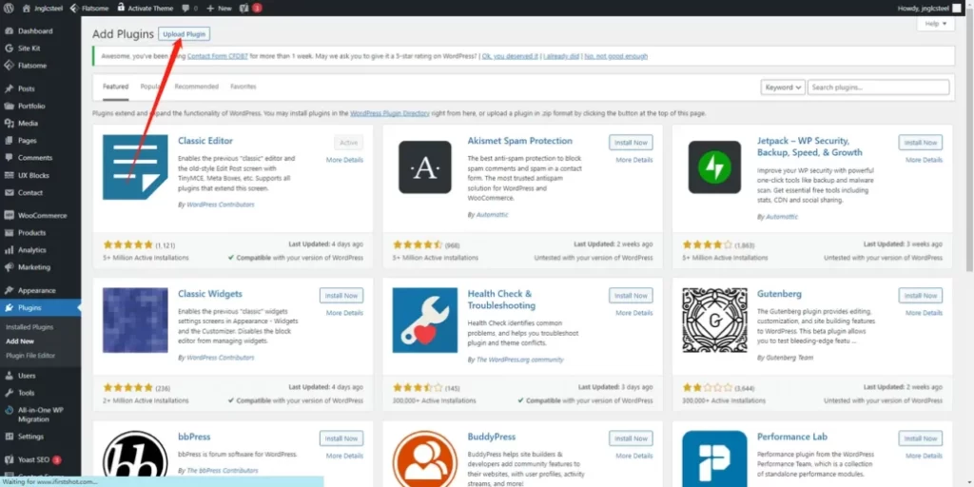Install the Jetpack plugin

(920, 143)
